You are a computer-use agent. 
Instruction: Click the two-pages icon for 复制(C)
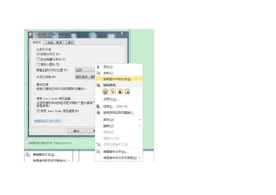click(x=98, y=73)
